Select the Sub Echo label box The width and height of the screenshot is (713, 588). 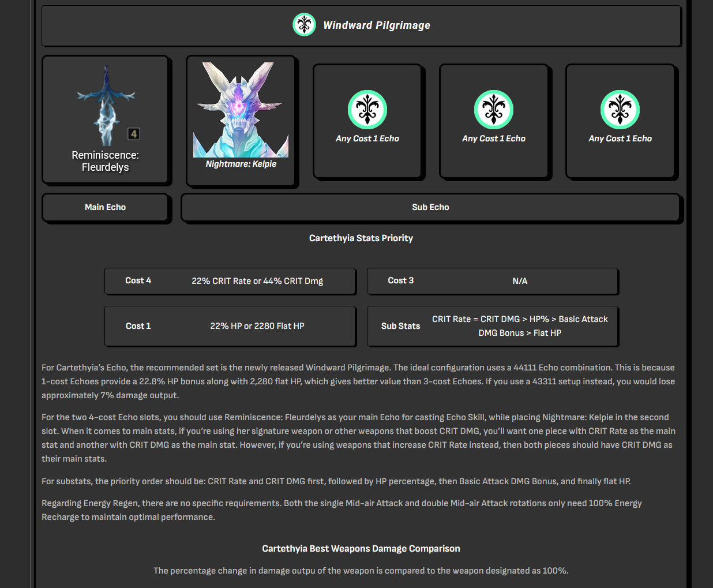click(x=430, y=207)
